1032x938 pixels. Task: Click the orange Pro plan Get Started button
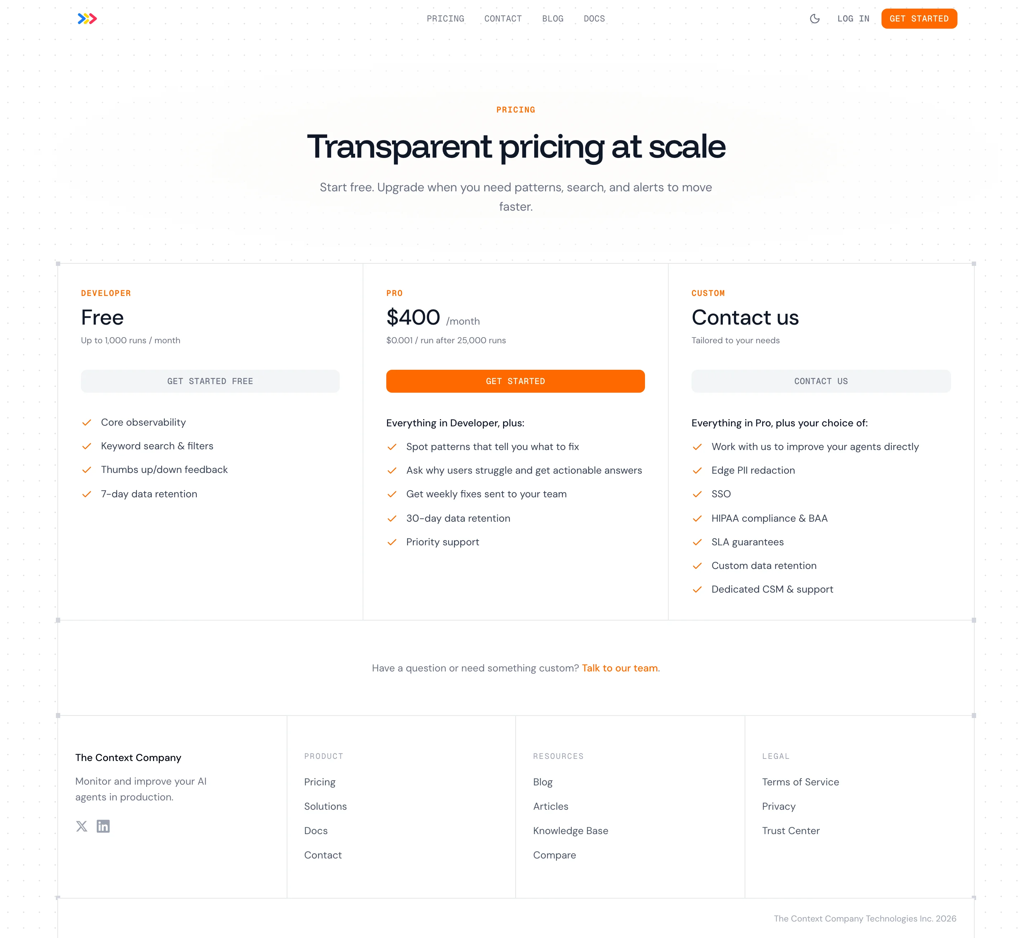(x=515, y=381)
